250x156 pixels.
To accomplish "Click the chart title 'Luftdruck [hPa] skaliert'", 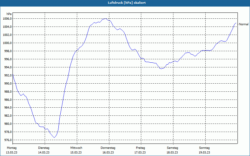I will (127, 3).
